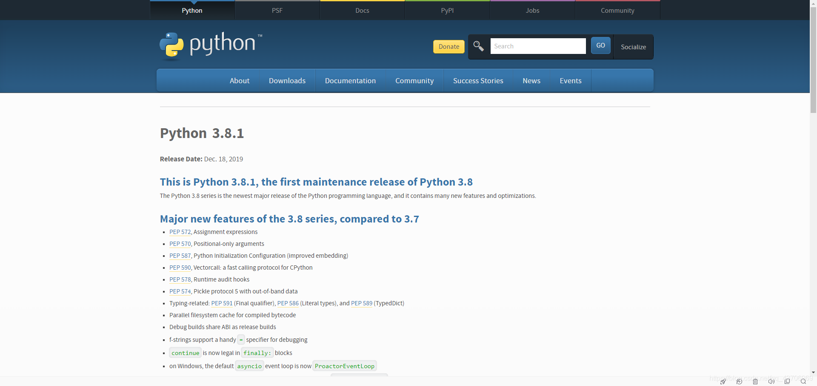Click the trash can icon in status bar

coord(755,381)
